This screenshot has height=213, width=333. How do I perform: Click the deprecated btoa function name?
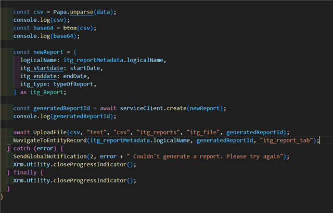tap(70, 28)
